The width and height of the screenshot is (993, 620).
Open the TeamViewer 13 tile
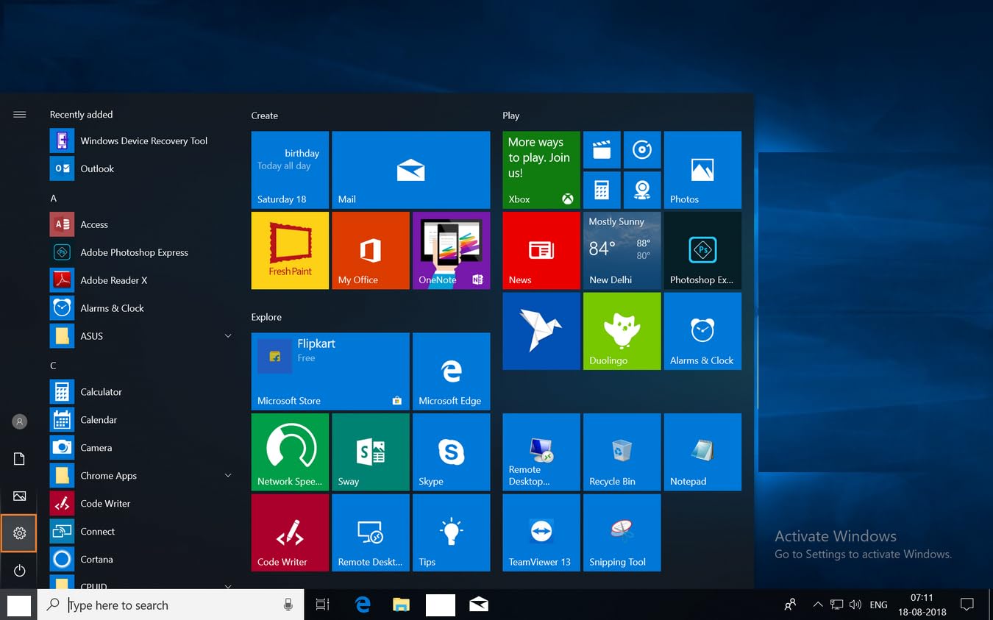pos(541,532)
